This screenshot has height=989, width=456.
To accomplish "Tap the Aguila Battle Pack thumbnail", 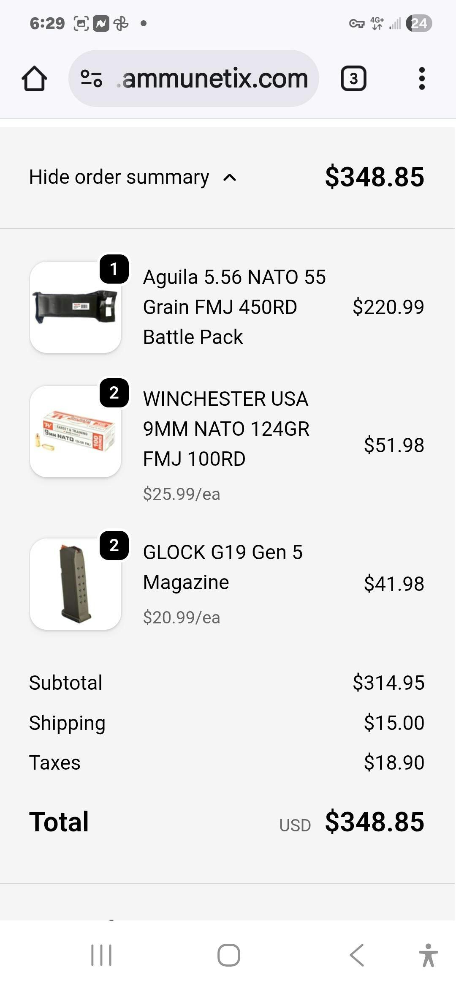I will tap(76, 307).
